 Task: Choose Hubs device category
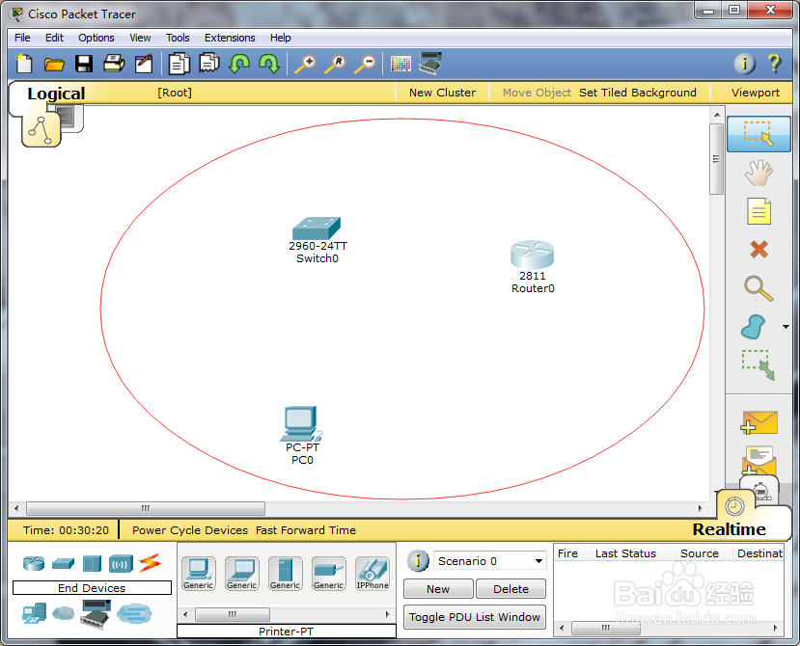(x=93, y=563)
